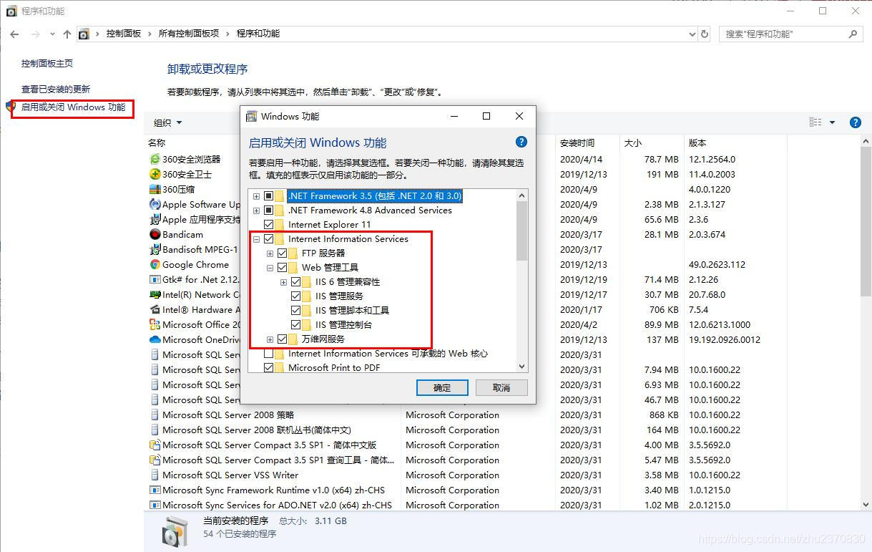Screen dimensions: 872x552
Task: Open the 组织 dropdown menu
Action: (x=168, y=122)
